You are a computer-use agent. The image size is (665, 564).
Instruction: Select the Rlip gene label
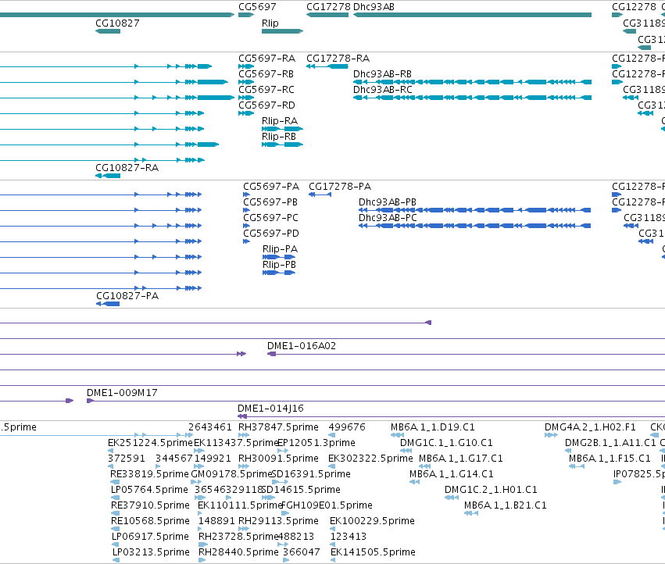tap(270, 23)
